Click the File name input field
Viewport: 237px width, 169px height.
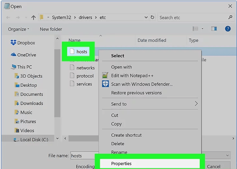coord(85,156)
